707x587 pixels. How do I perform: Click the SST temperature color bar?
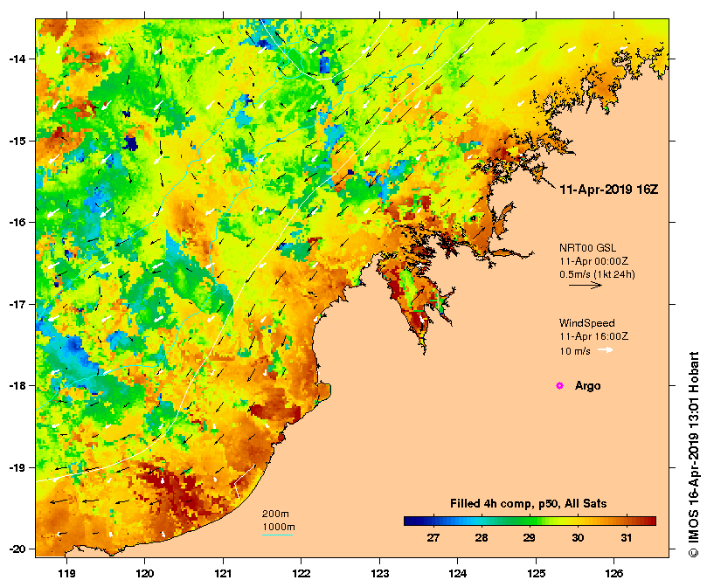tap(530, 521)
